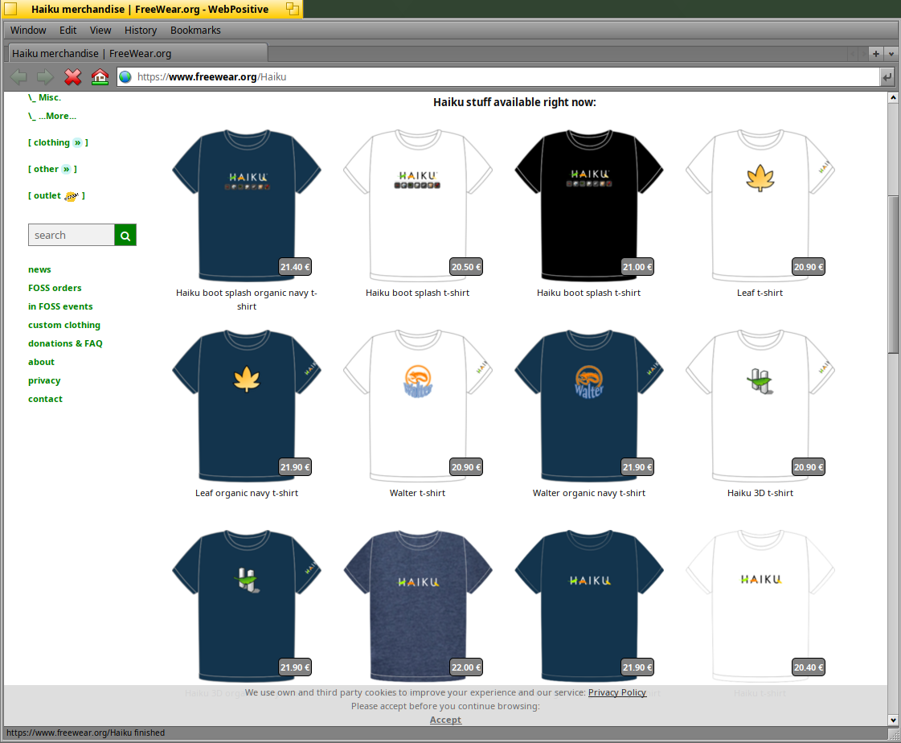Screen dimensions: 901x743
Task: Click the window zoom icon in title tab
Action: 293,9
